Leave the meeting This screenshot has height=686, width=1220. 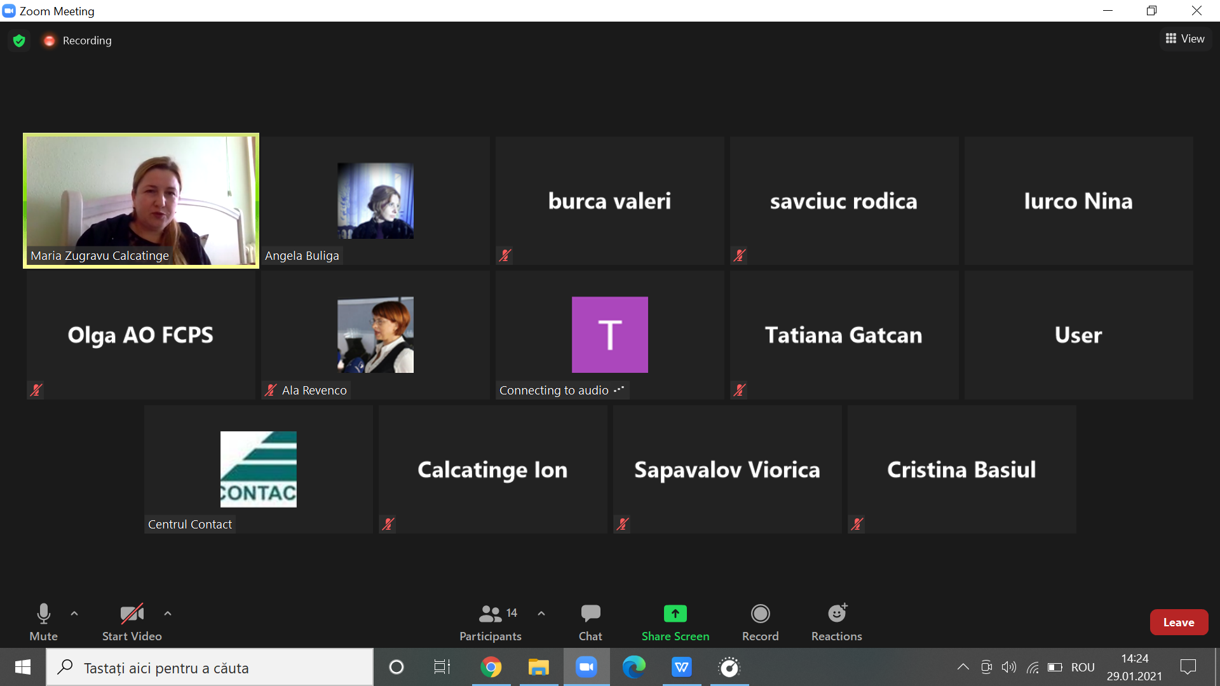coord(1178,622)
